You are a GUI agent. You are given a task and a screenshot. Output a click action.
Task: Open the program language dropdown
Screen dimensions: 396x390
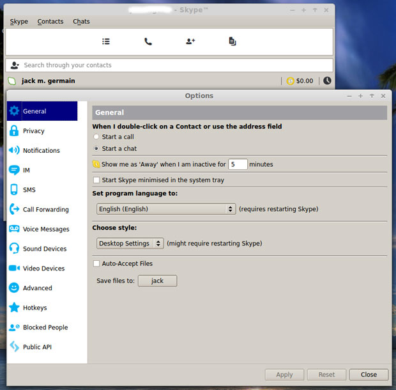[166, 209]
